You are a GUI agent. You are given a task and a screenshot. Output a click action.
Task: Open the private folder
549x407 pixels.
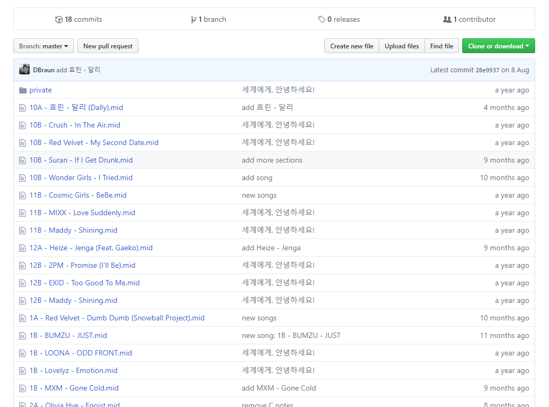pyautogui.click(x=40, y=90)
